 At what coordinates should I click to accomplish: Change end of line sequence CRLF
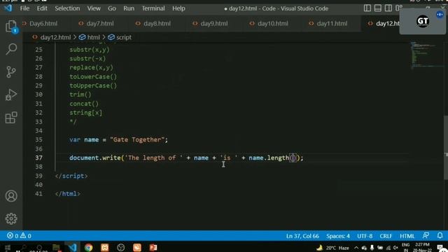point(386,236)
